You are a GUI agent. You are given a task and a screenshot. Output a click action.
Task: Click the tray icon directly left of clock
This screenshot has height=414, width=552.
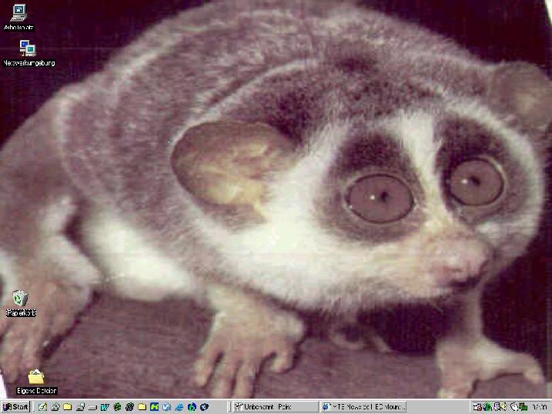(522, 406)
